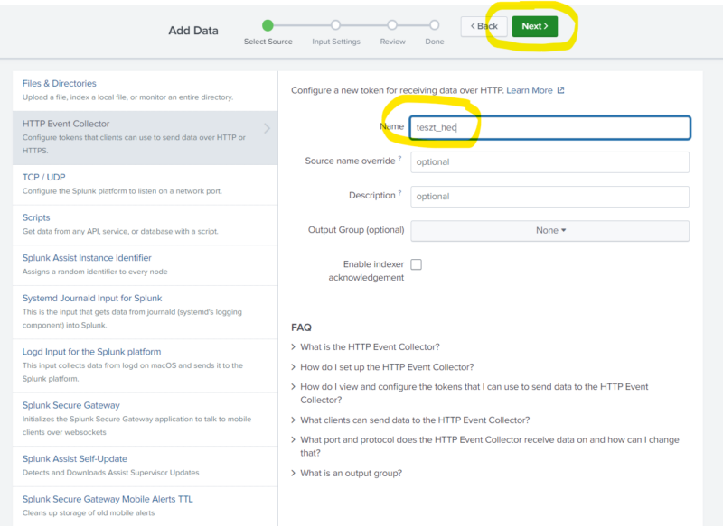Expand 'What clients can send data' FAQ
The image size is (723, 526).
point(410,420)
